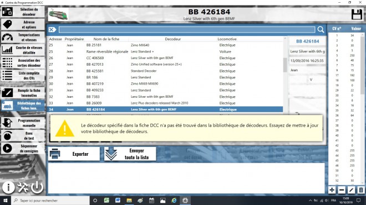The image size is (366, 205).
Task: Select the BB 25181 Zimo MX640 row
Action: click(165, 45)
